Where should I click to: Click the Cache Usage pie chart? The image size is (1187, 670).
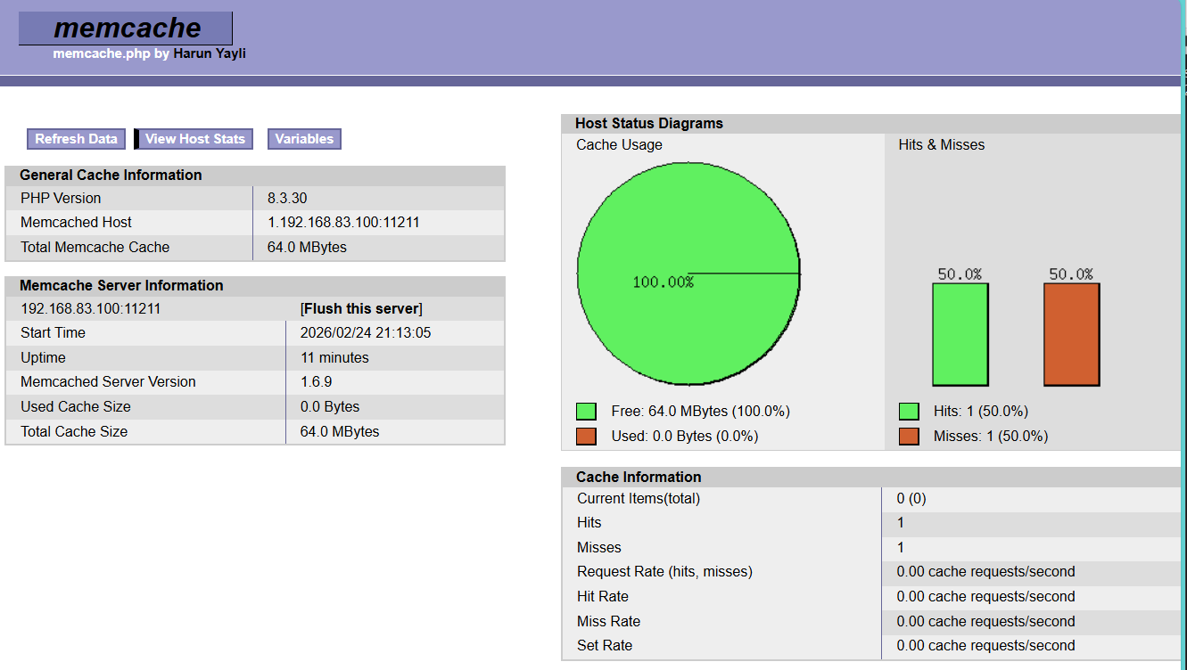(x=688, y=274)
